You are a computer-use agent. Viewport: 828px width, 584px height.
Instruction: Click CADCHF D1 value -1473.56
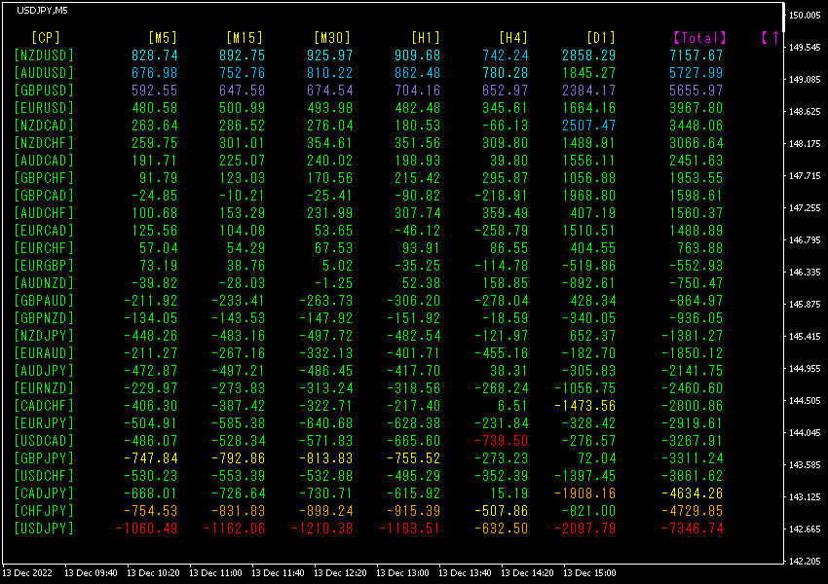click(x=585, y=406)
